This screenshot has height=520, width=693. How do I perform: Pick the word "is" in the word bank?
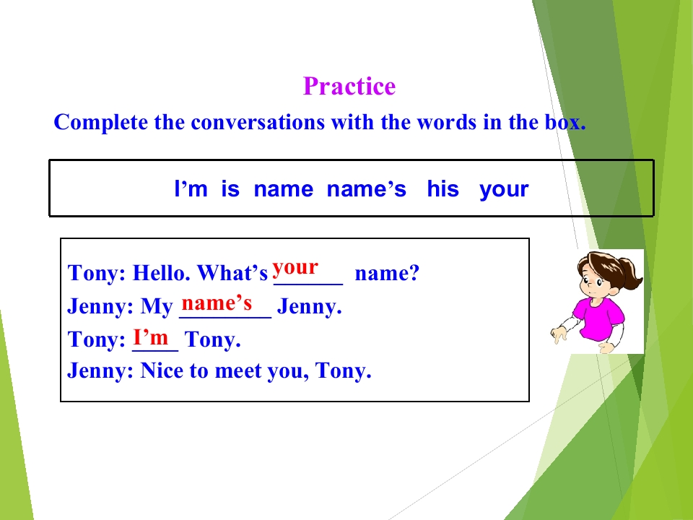230,190
